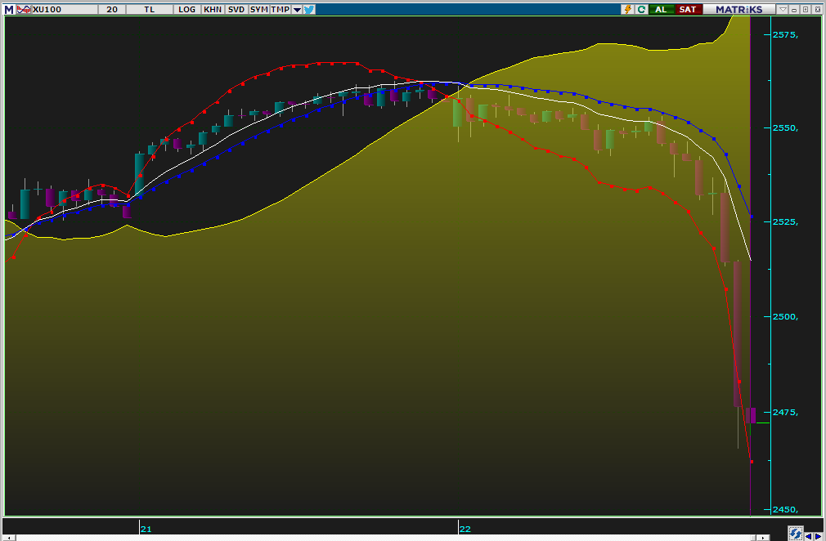Image resolution: width=826 pixels, height=541 pixels.
Task: Click the date 21 marker on time axis
Action: [x=146, y=529]
